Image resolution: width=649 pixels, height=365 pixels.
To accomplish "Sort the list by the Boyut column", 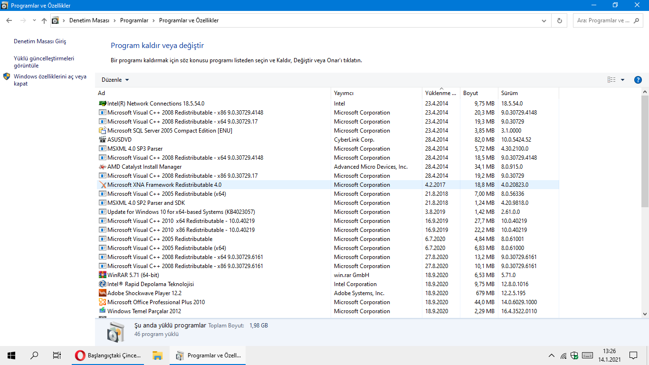I will 479,93.
